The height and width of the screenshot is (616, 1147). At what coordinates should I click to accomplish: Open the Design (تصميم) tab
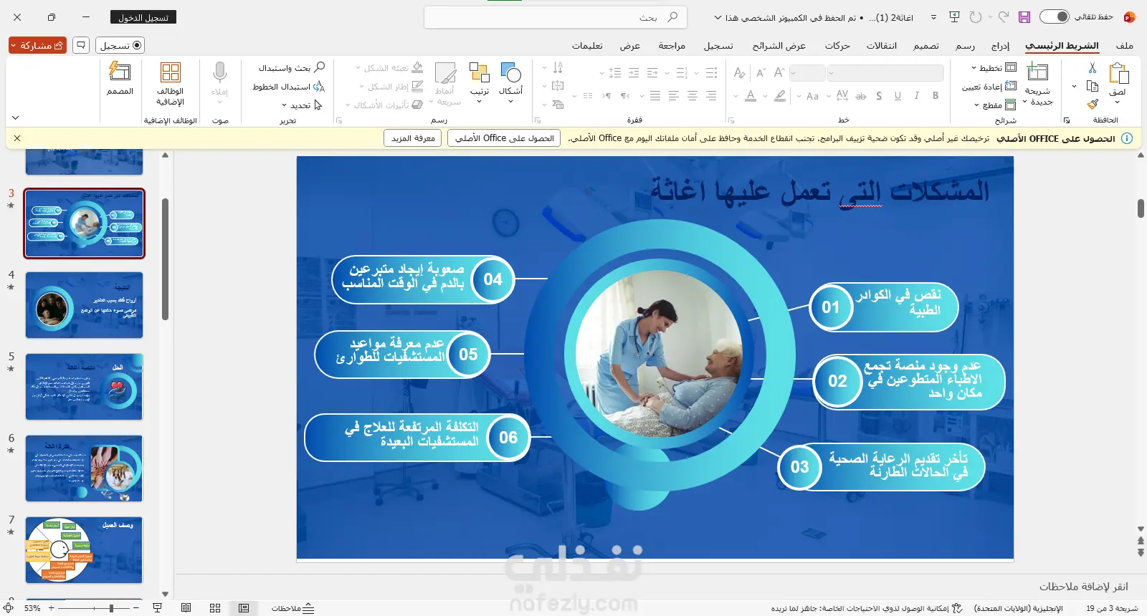tap(925, 46)
